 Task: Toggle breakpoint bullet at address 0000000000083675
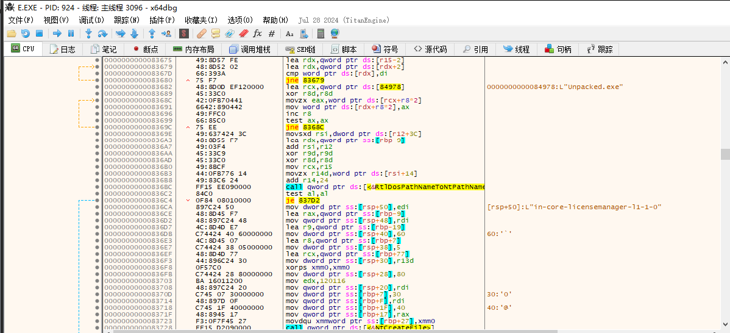pos(97,60)
